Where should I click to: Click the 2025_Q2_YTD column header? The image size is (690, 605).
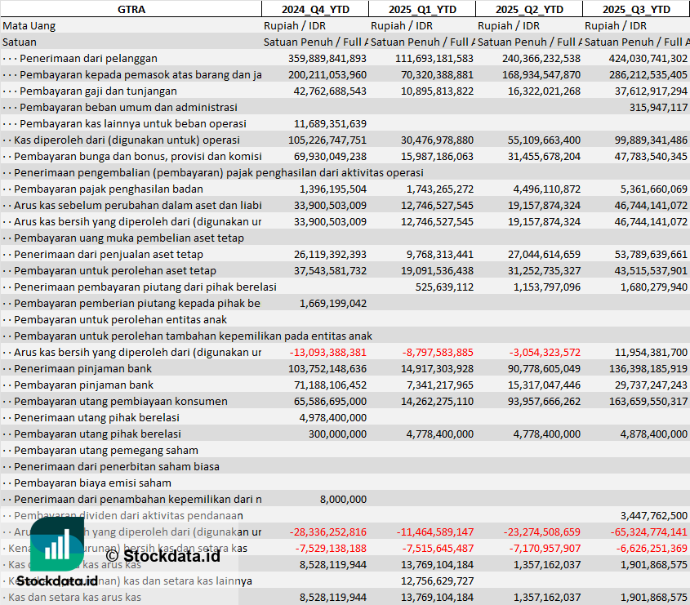(x=529, y=9)
